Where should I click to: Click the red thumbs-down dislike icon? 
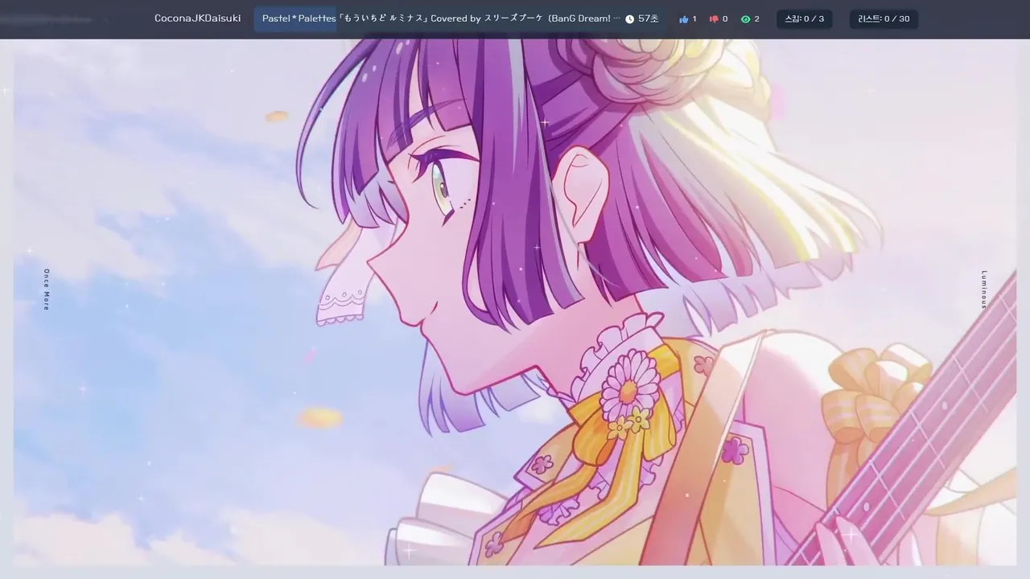point(714,19)
